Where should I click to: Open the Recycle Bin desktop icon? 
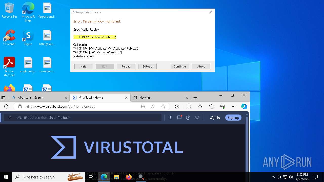coord(9,11)
